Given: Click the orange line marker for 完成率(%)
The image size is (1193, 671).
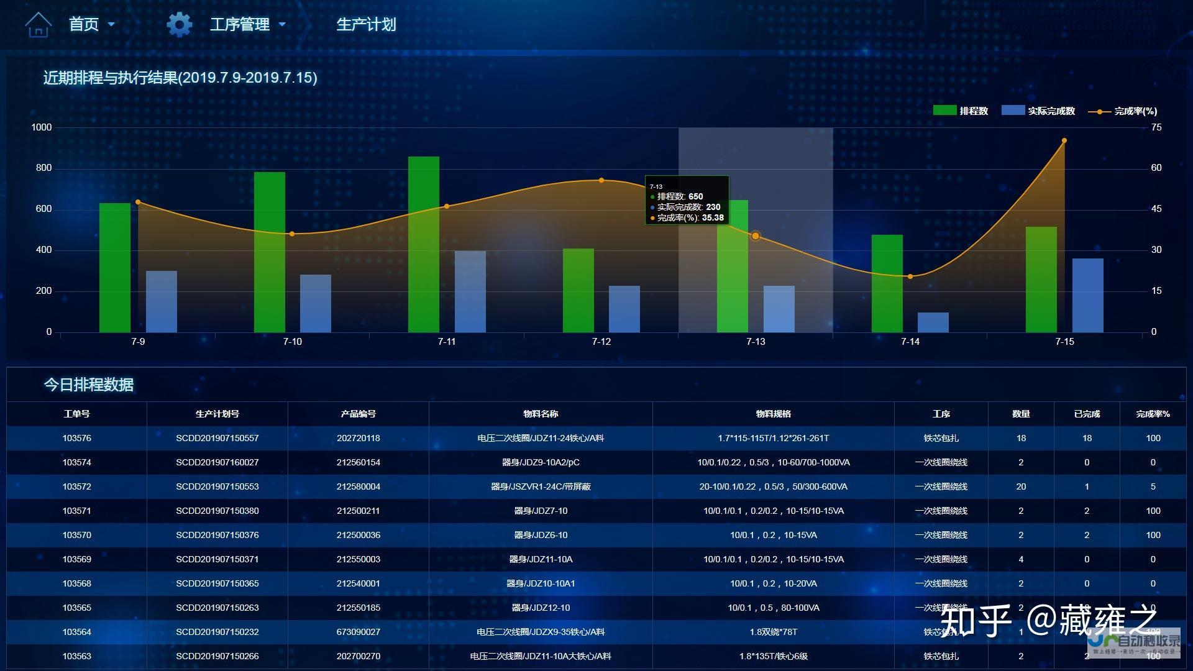Looking at the screenshot, I should point(1099,111).
